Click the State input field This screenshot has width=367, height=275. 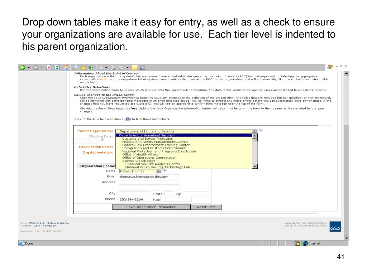(x=169, y=194)
